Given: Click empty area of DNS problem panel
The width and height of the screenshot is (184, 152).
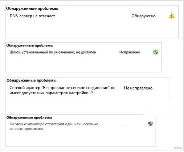Looking at the screenshot, I should pos(92,29).
